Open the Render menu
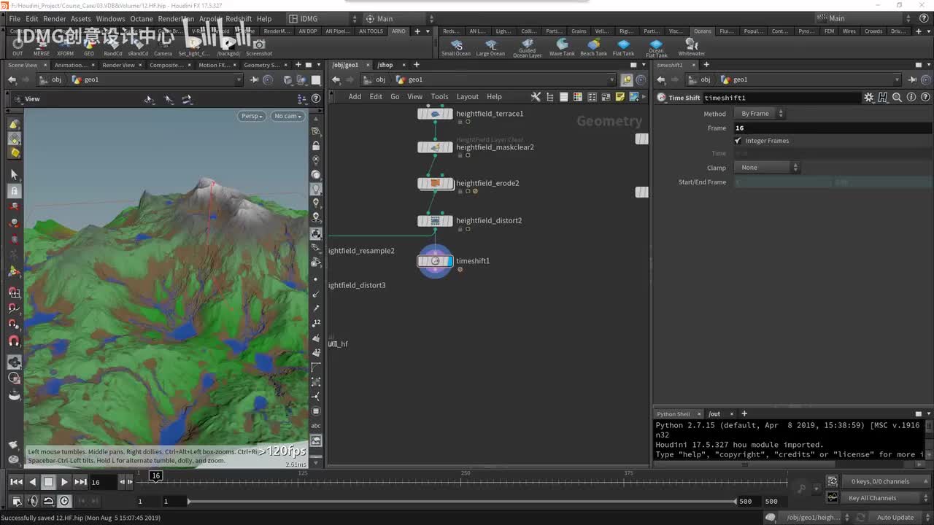 pos(54,19)
